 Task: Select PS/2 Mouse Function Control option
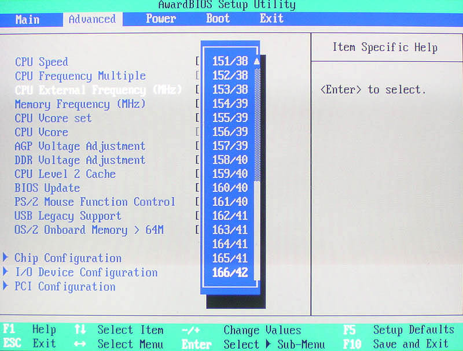(x=94, y=202)
